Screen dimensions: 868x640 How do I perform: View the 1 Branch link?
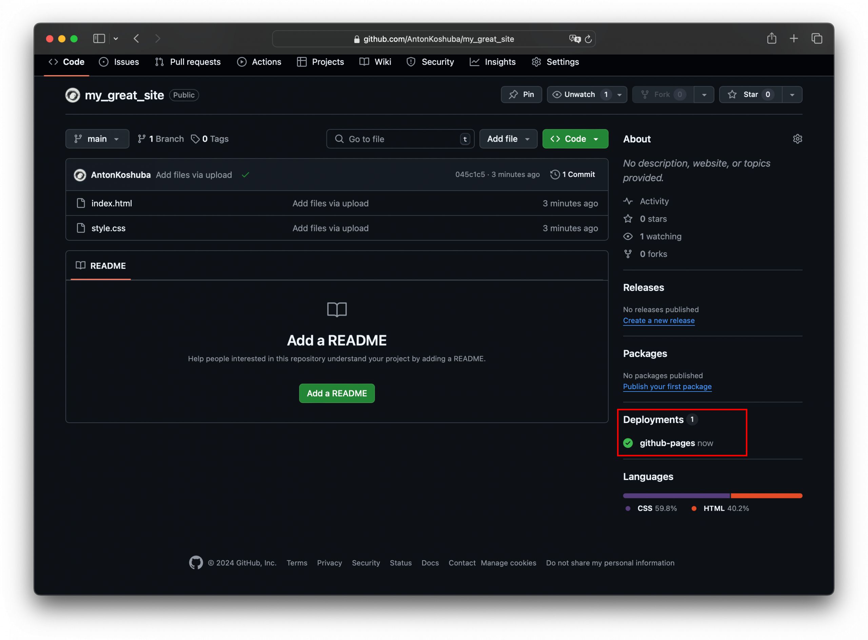coord(160,139)
